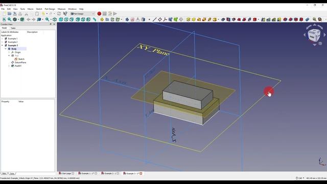The height and width of the screenshot is (184, 327).
Task: Start macro recording with red circle
Action: 99,14
